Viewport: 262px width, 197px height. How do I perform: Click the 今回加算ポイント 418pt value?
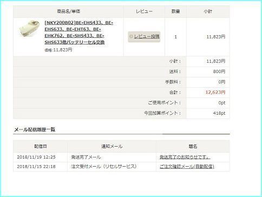(x=219, y=113)
